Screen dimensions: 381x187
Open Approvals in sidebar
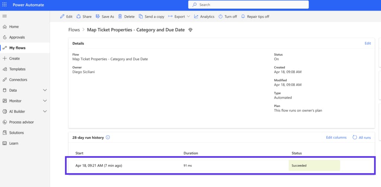tap(17, 37)
